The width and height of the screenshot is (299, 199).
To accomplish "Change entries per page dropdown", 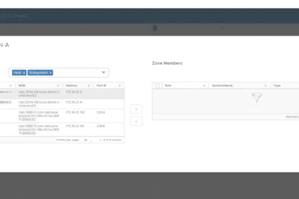I will click(88, 140).
